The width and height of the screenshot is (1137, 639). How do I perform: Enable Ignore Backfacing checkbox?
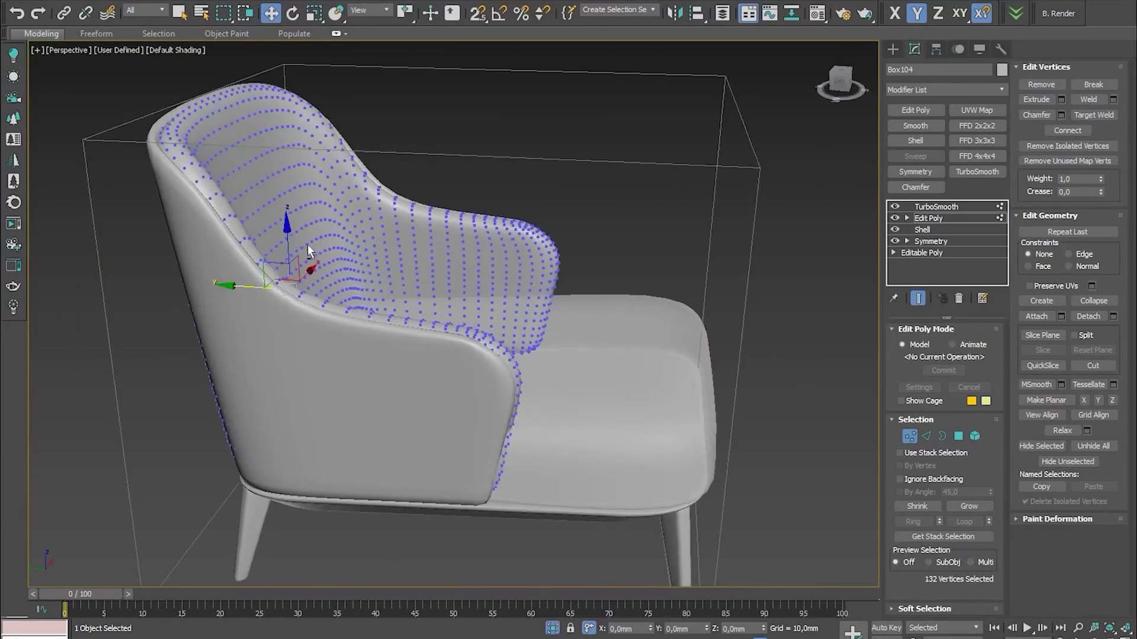900,479
